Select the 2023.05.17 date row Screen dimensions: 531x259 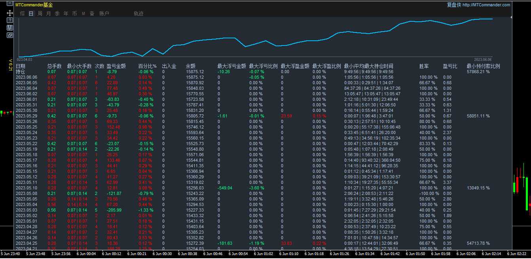tap(27, 161)
